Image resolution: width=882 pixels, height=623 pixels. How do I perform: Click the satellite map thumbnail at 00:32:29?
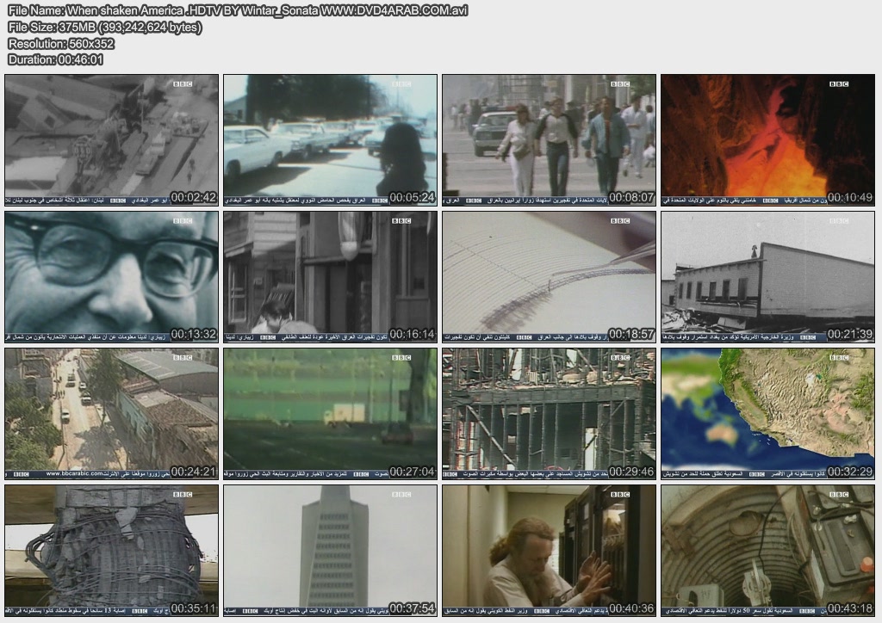click(x=767, y=414)
